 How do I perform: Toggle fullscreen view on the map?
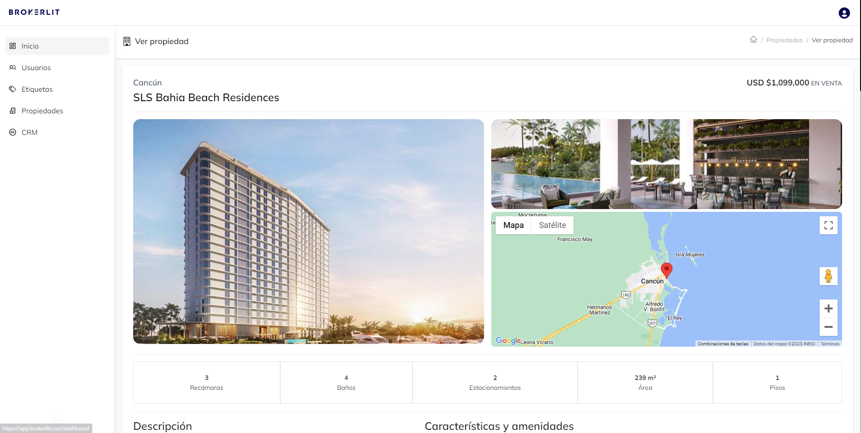coord(829,225)
